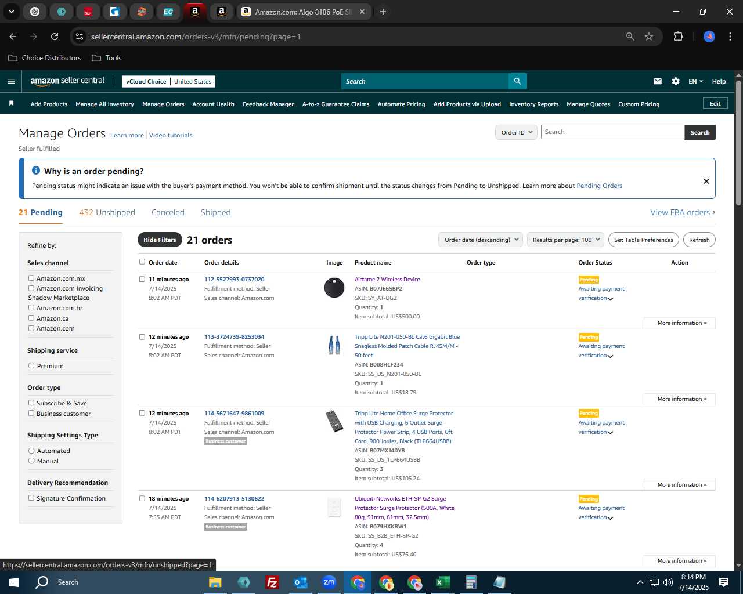Open the Seller Central settings gear

pyautogui.click(x=676, y=81)
